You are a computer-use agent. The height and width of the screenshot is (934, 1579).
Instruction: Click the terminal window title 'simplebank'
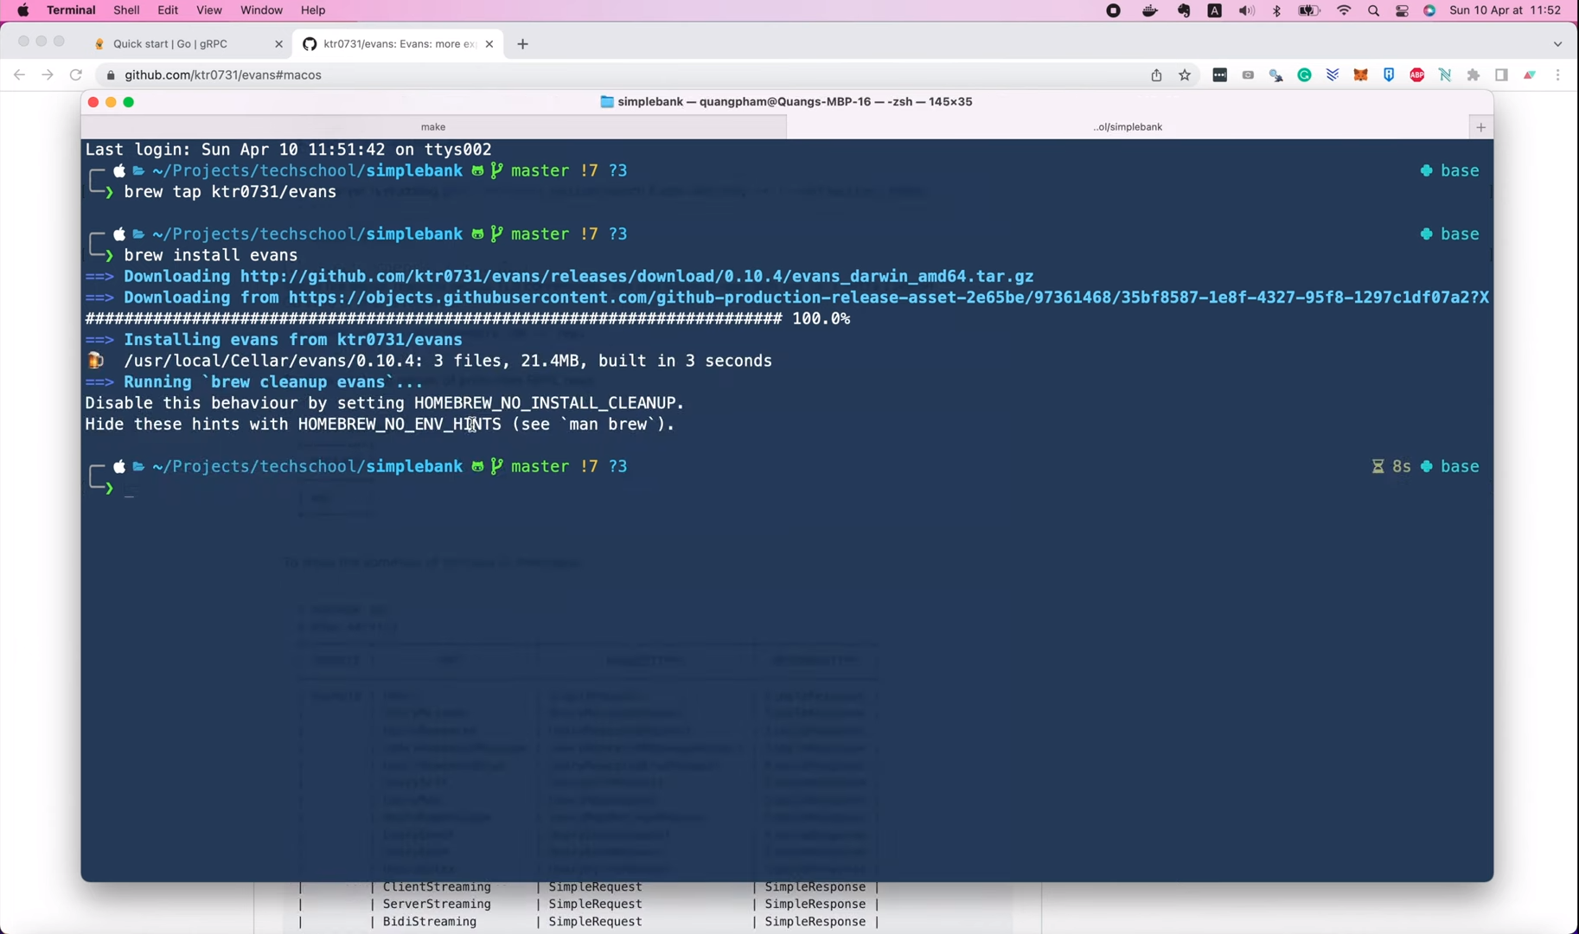pos(786,102)
